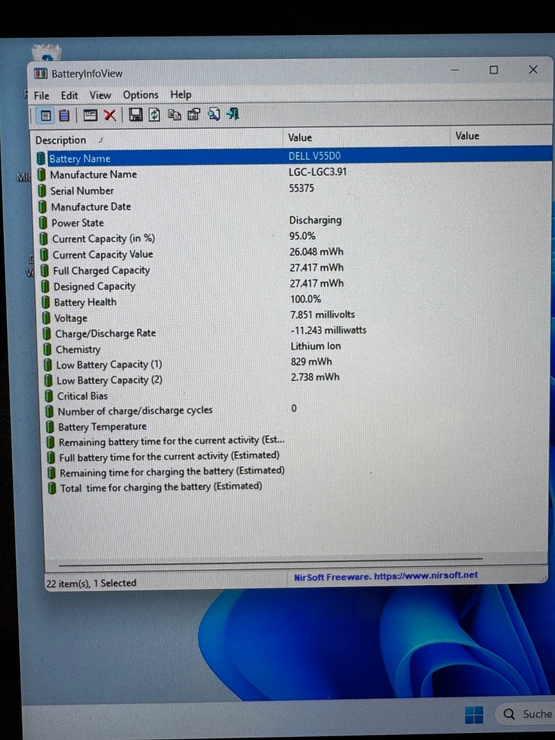Select the Battery Health row label
This screenshot has height=740, width=555.
click(x=85, y=302)
